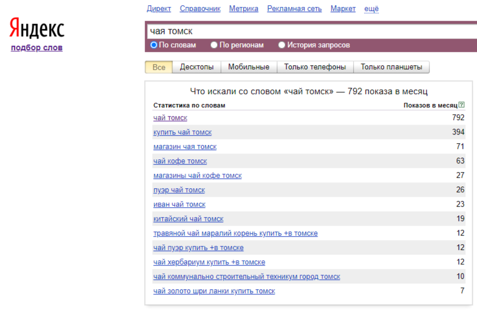477x310 pixels.
Task: Click the value 10 for техникум город томск
Action: 460,277
